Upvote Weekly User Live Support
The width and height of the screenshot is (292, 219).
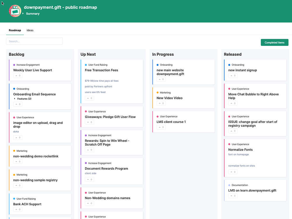(x=18, y=76)
